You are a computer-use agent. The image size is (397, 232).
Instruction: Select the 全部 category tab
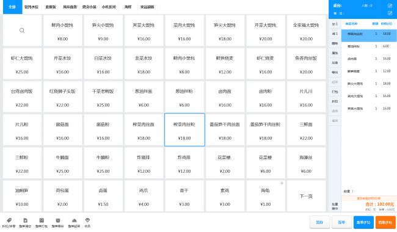tap(12, 7)
